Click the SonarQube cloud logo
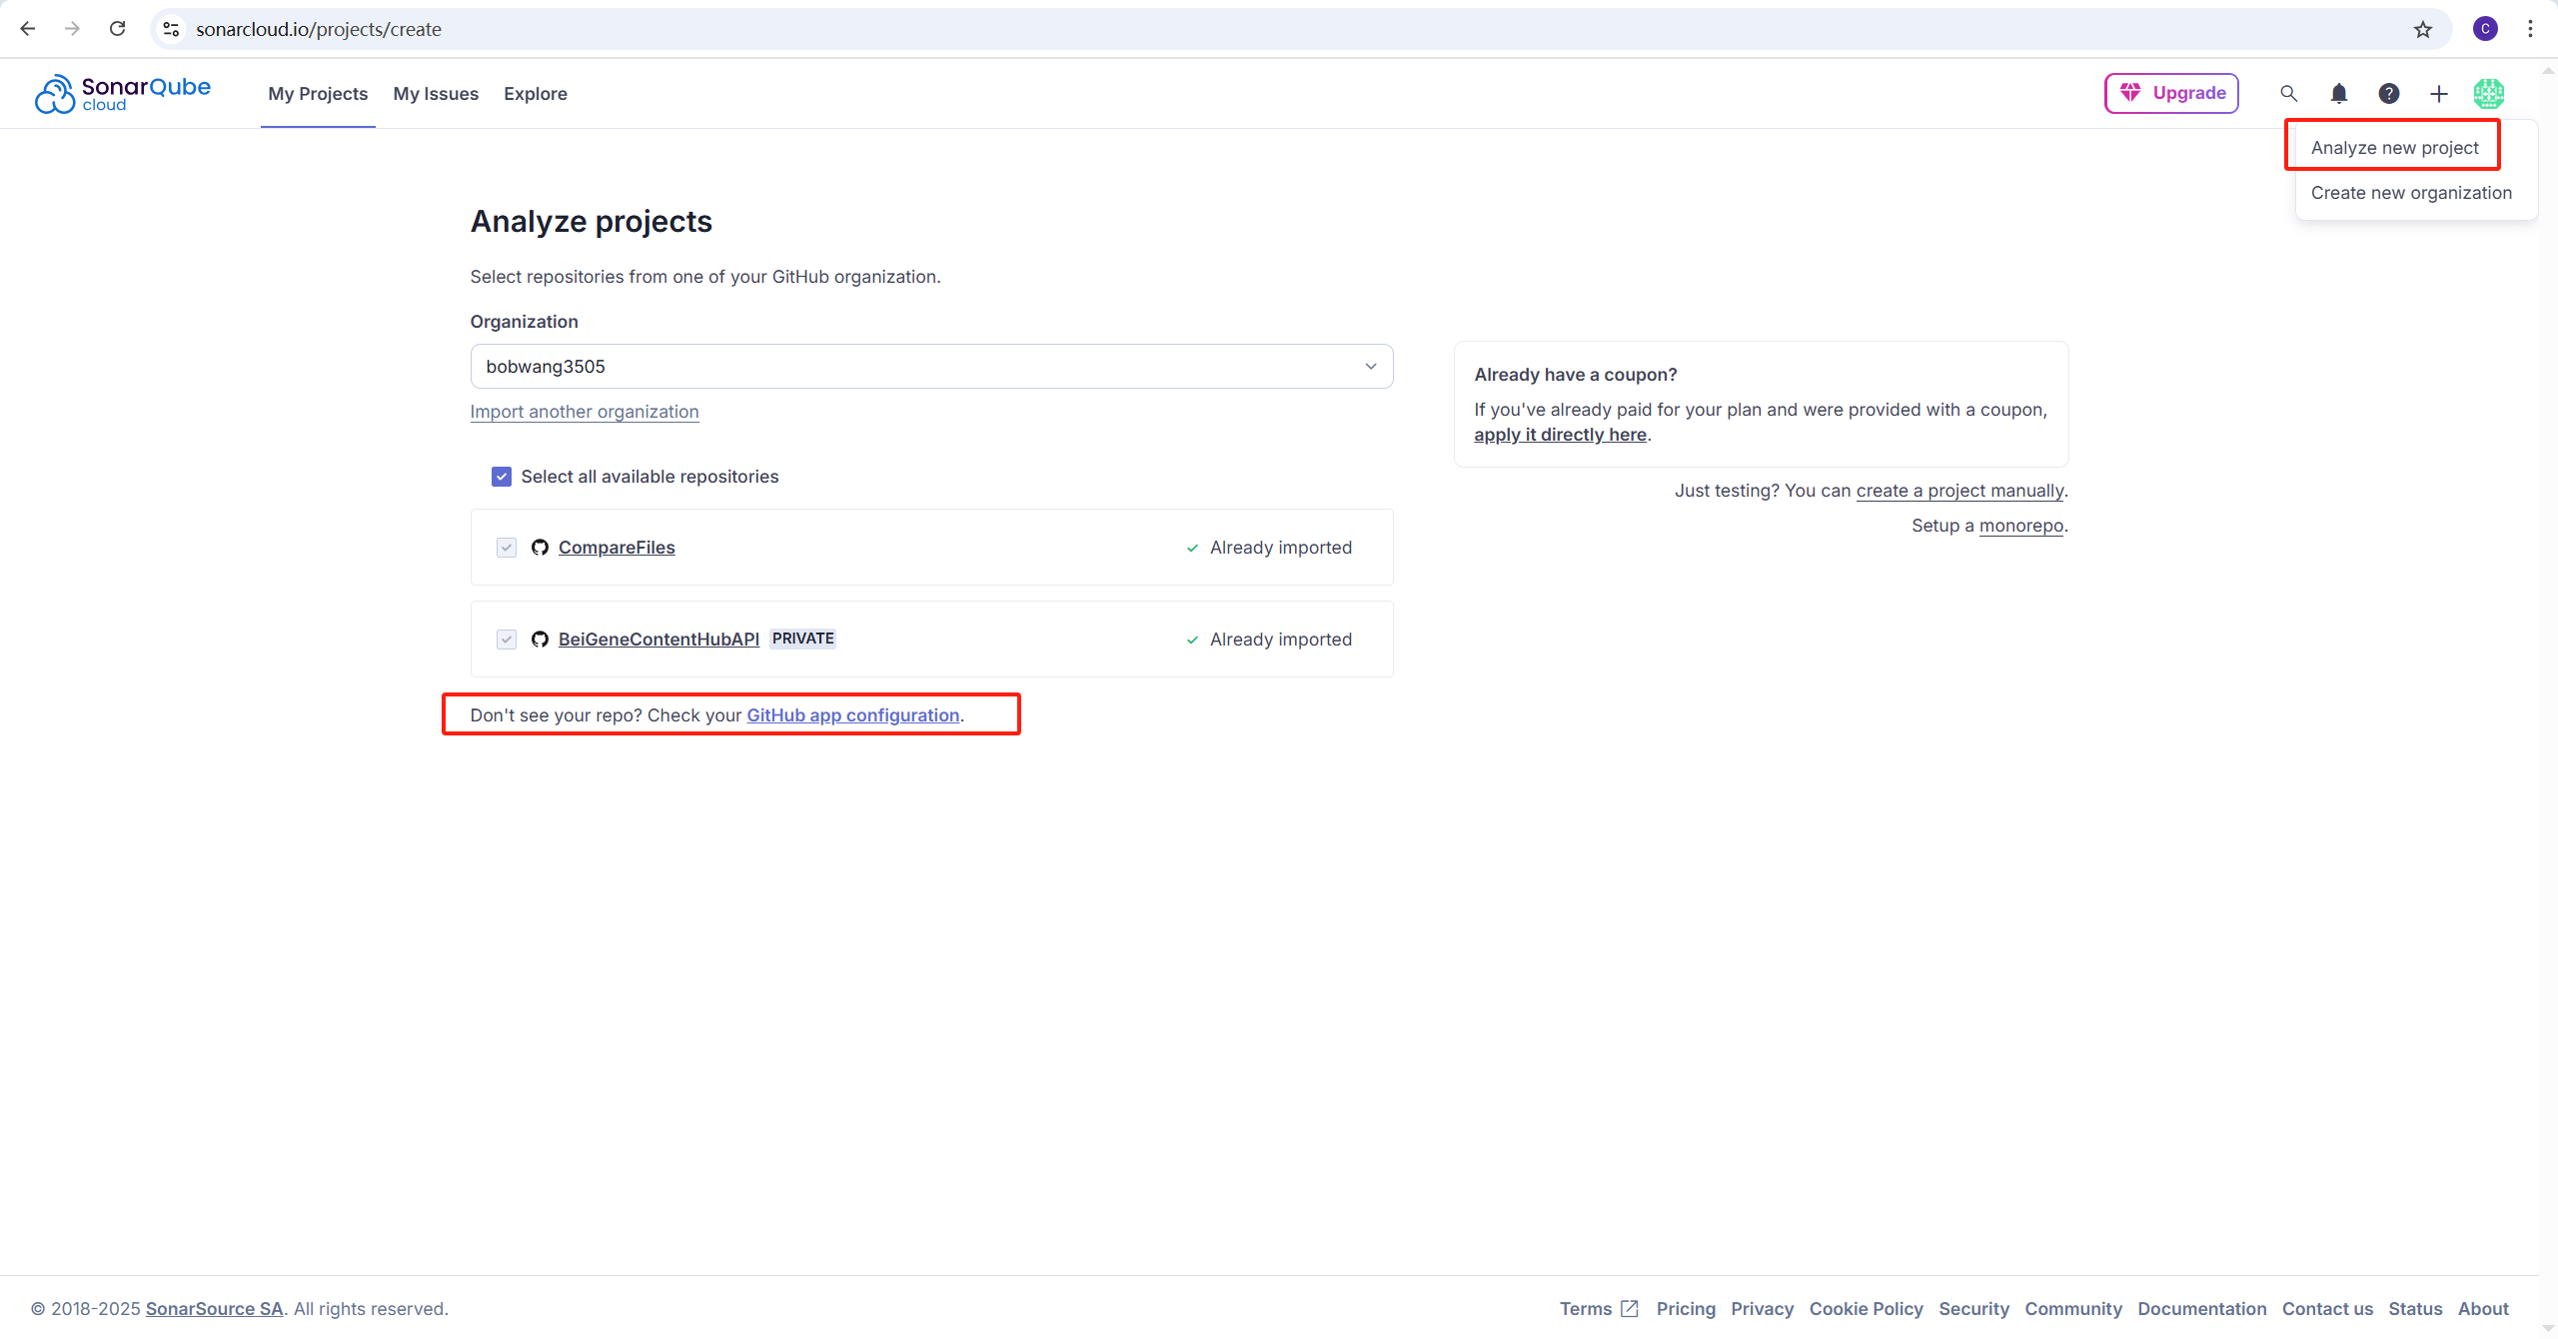The width and height of the screenshot is (2558, 1339). (122, 94)
